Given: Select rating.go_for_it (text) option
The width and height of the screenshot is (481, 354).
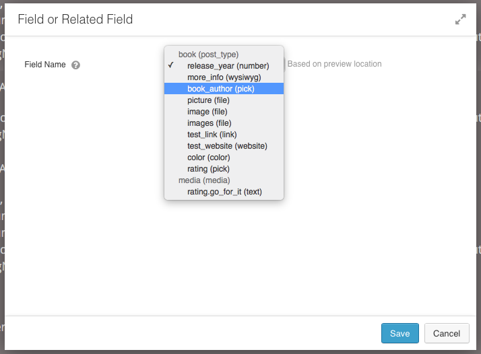Looking at the screenshot, I should point(224,192).
